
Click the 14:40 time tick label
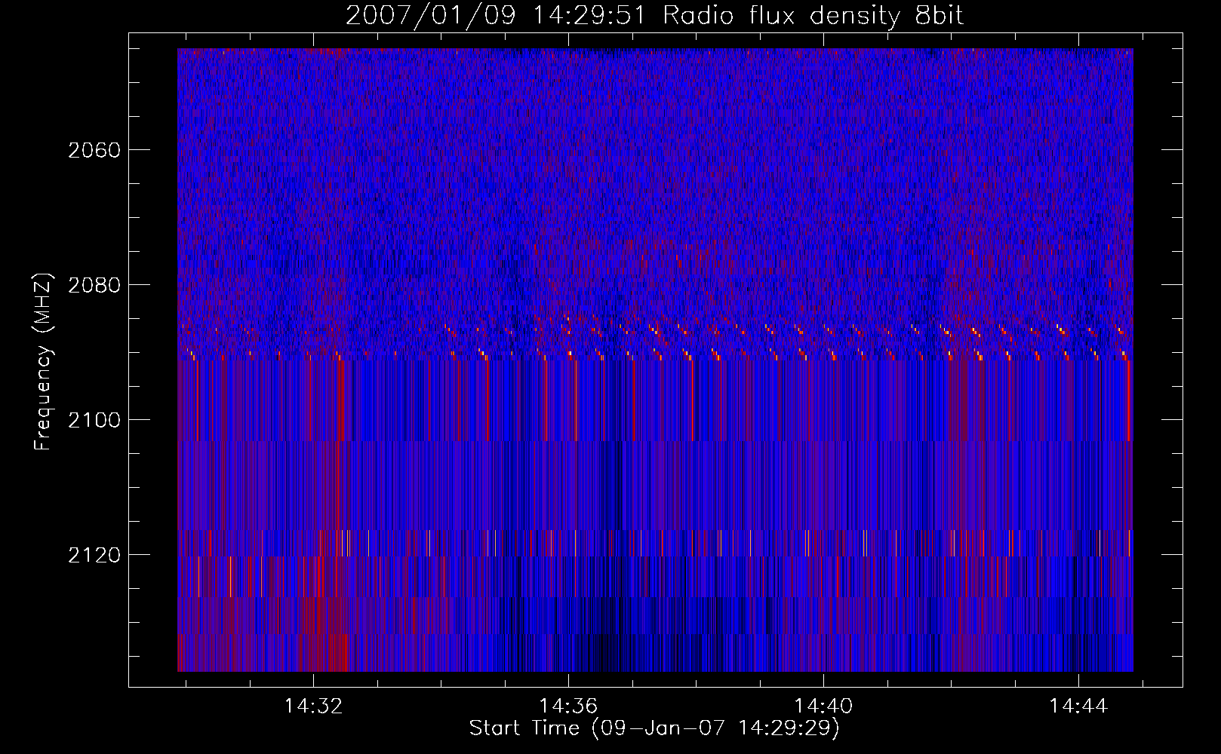pyautogui.click(x=823, y=706)
